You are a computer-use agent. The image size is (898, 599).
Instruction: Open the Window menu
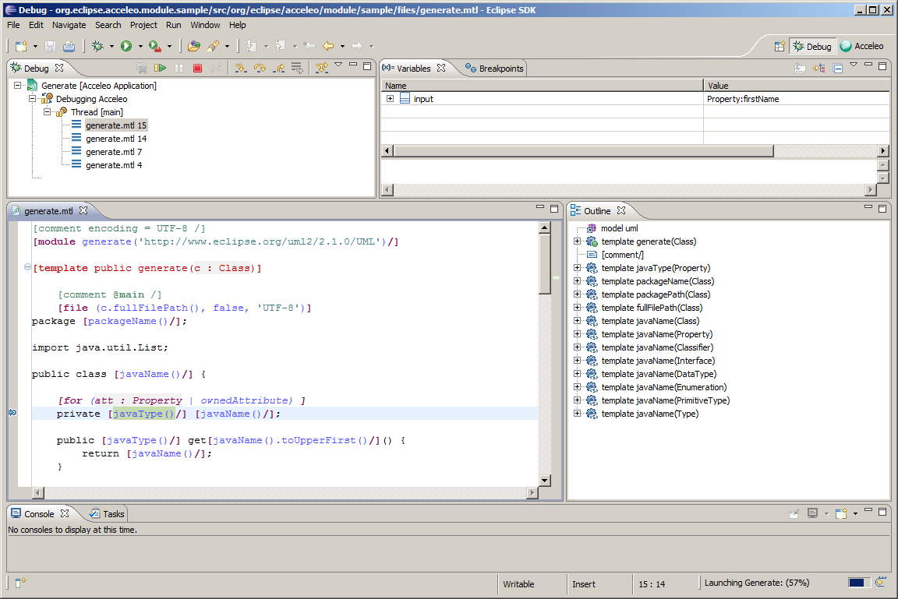point(205,25)
